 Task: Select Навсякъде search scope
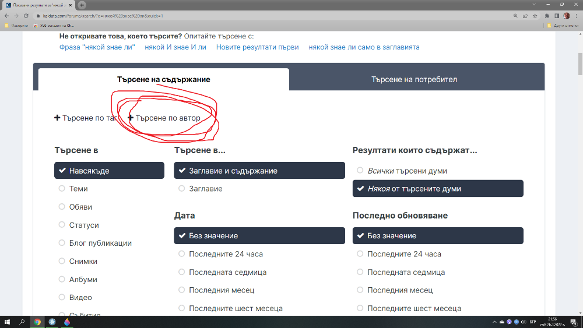110,171
